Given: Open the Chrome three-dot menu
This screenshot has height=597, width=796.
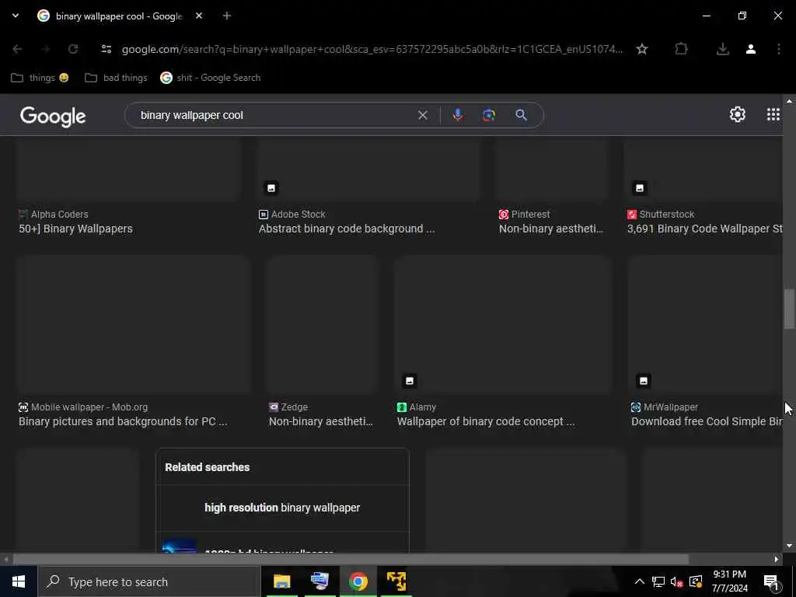Looking at the screenshot, I should [779, 49].
